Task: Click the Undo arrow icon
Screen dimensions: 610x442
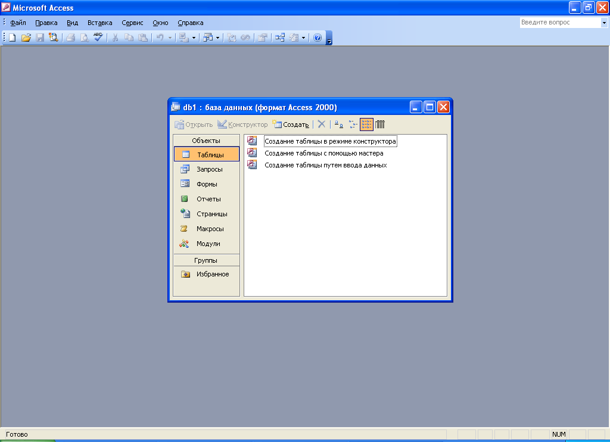Action: (x=160, y=38)
